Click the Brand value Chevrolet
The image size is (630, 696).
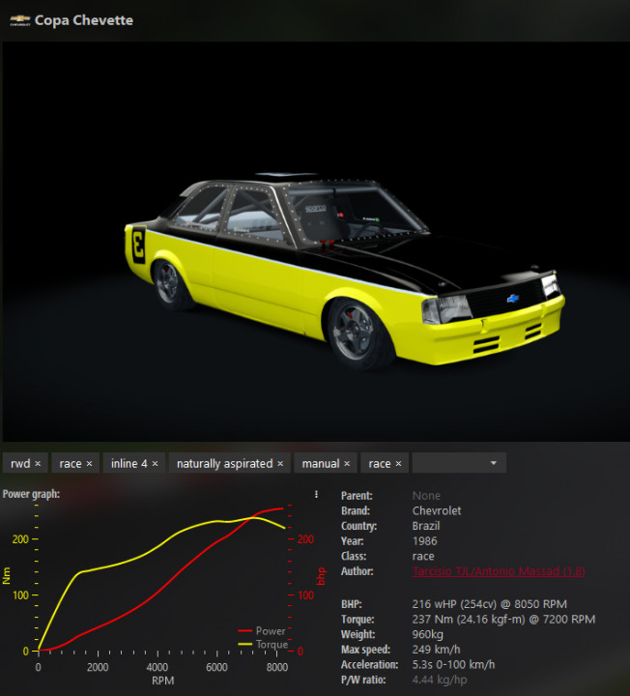(437, 511)
